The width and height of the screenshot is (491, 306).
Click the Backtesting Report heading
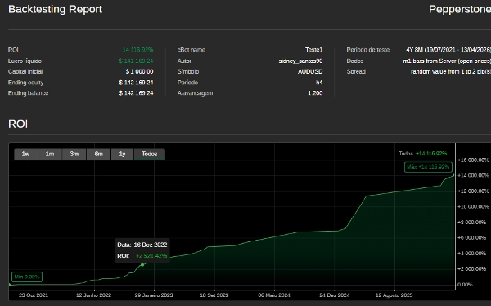(x=55, y=9)
